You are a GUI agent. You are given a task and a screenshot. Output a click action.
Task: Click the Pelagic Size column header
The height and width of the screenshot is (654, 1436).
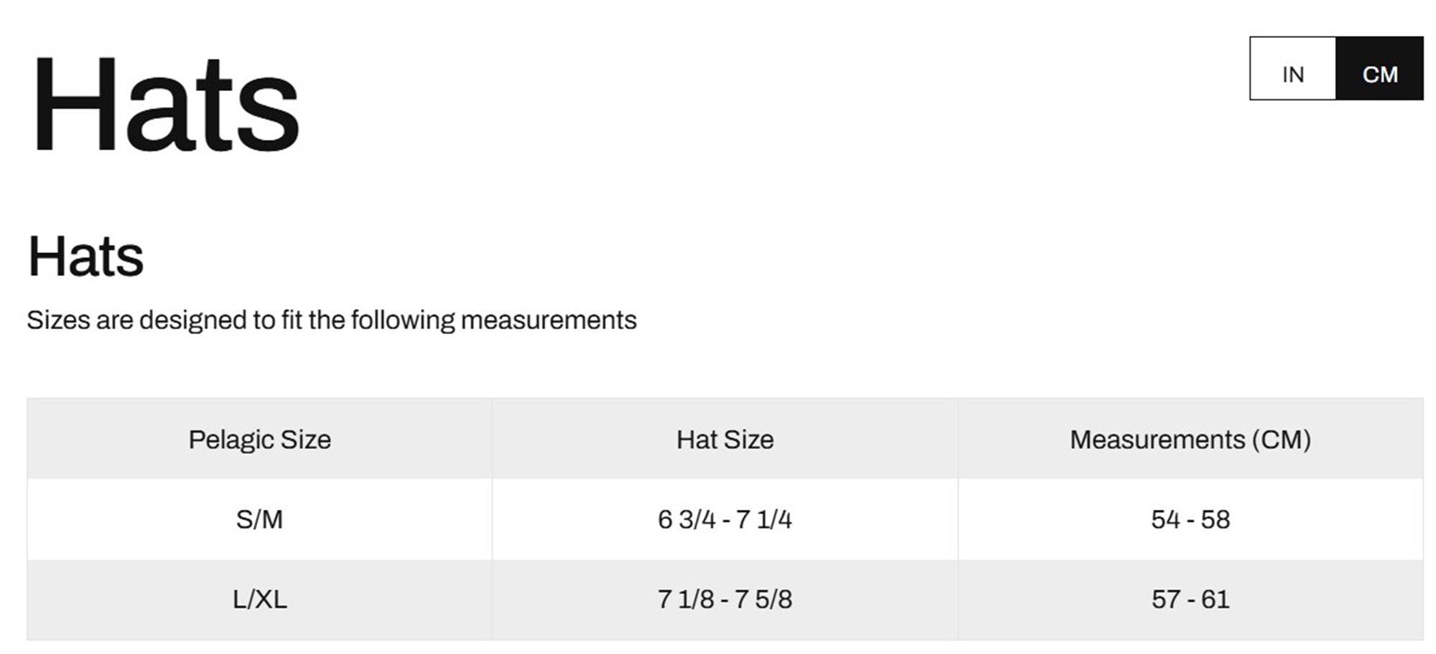(259, 439)
